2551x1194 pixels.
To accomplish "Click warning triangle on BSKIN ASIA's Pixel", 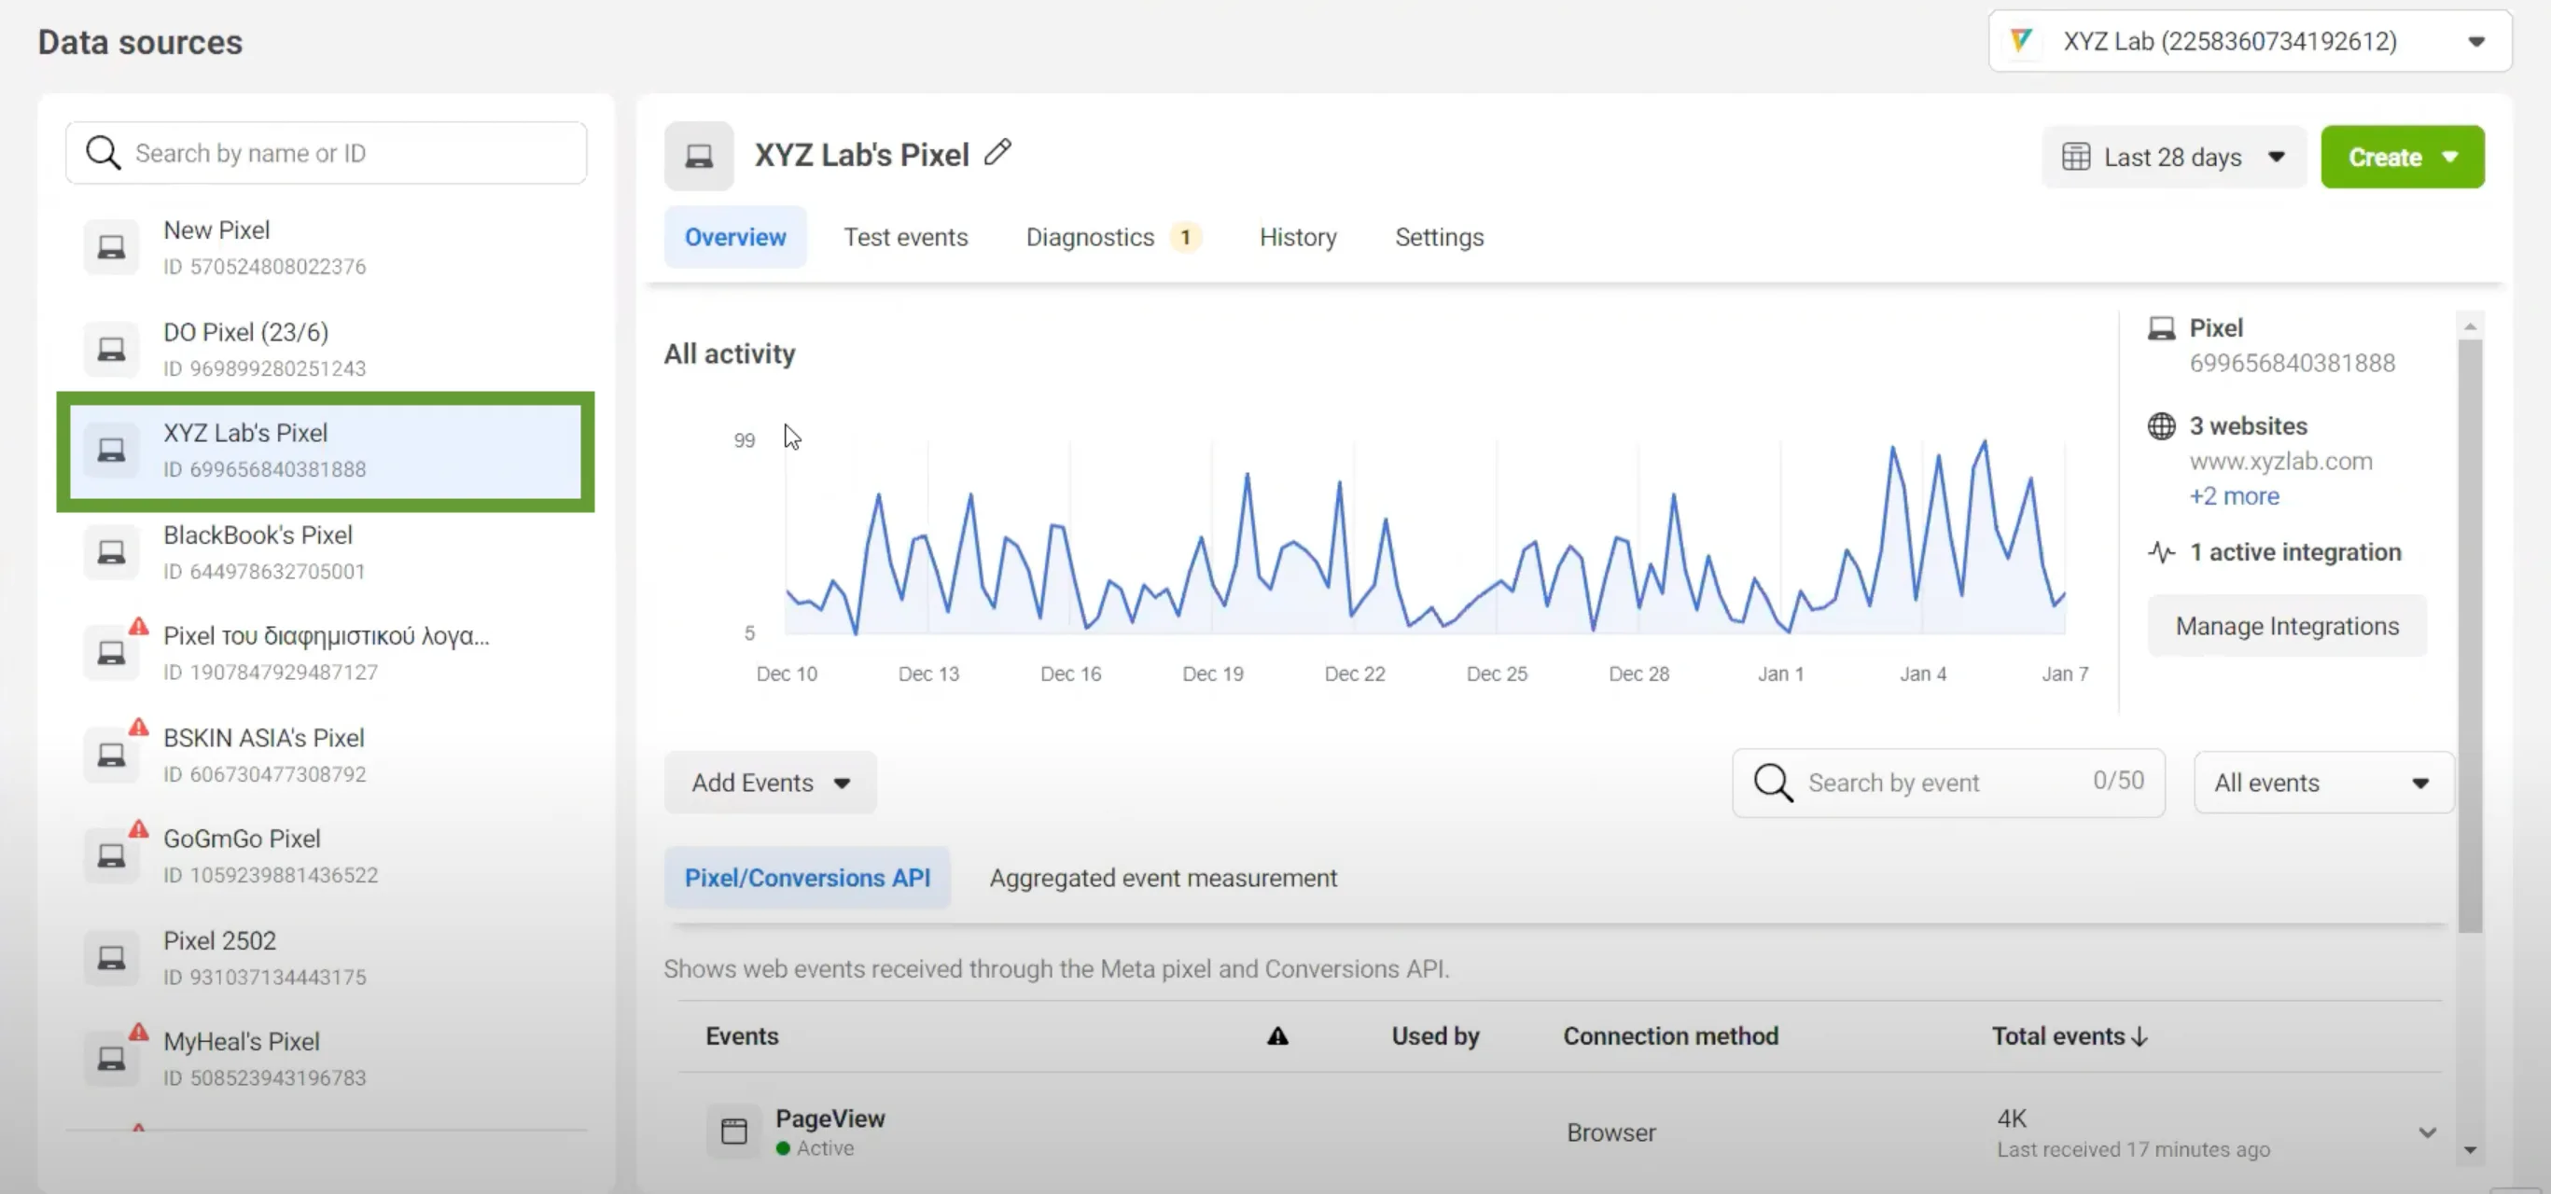I will (x=139, y=727).
